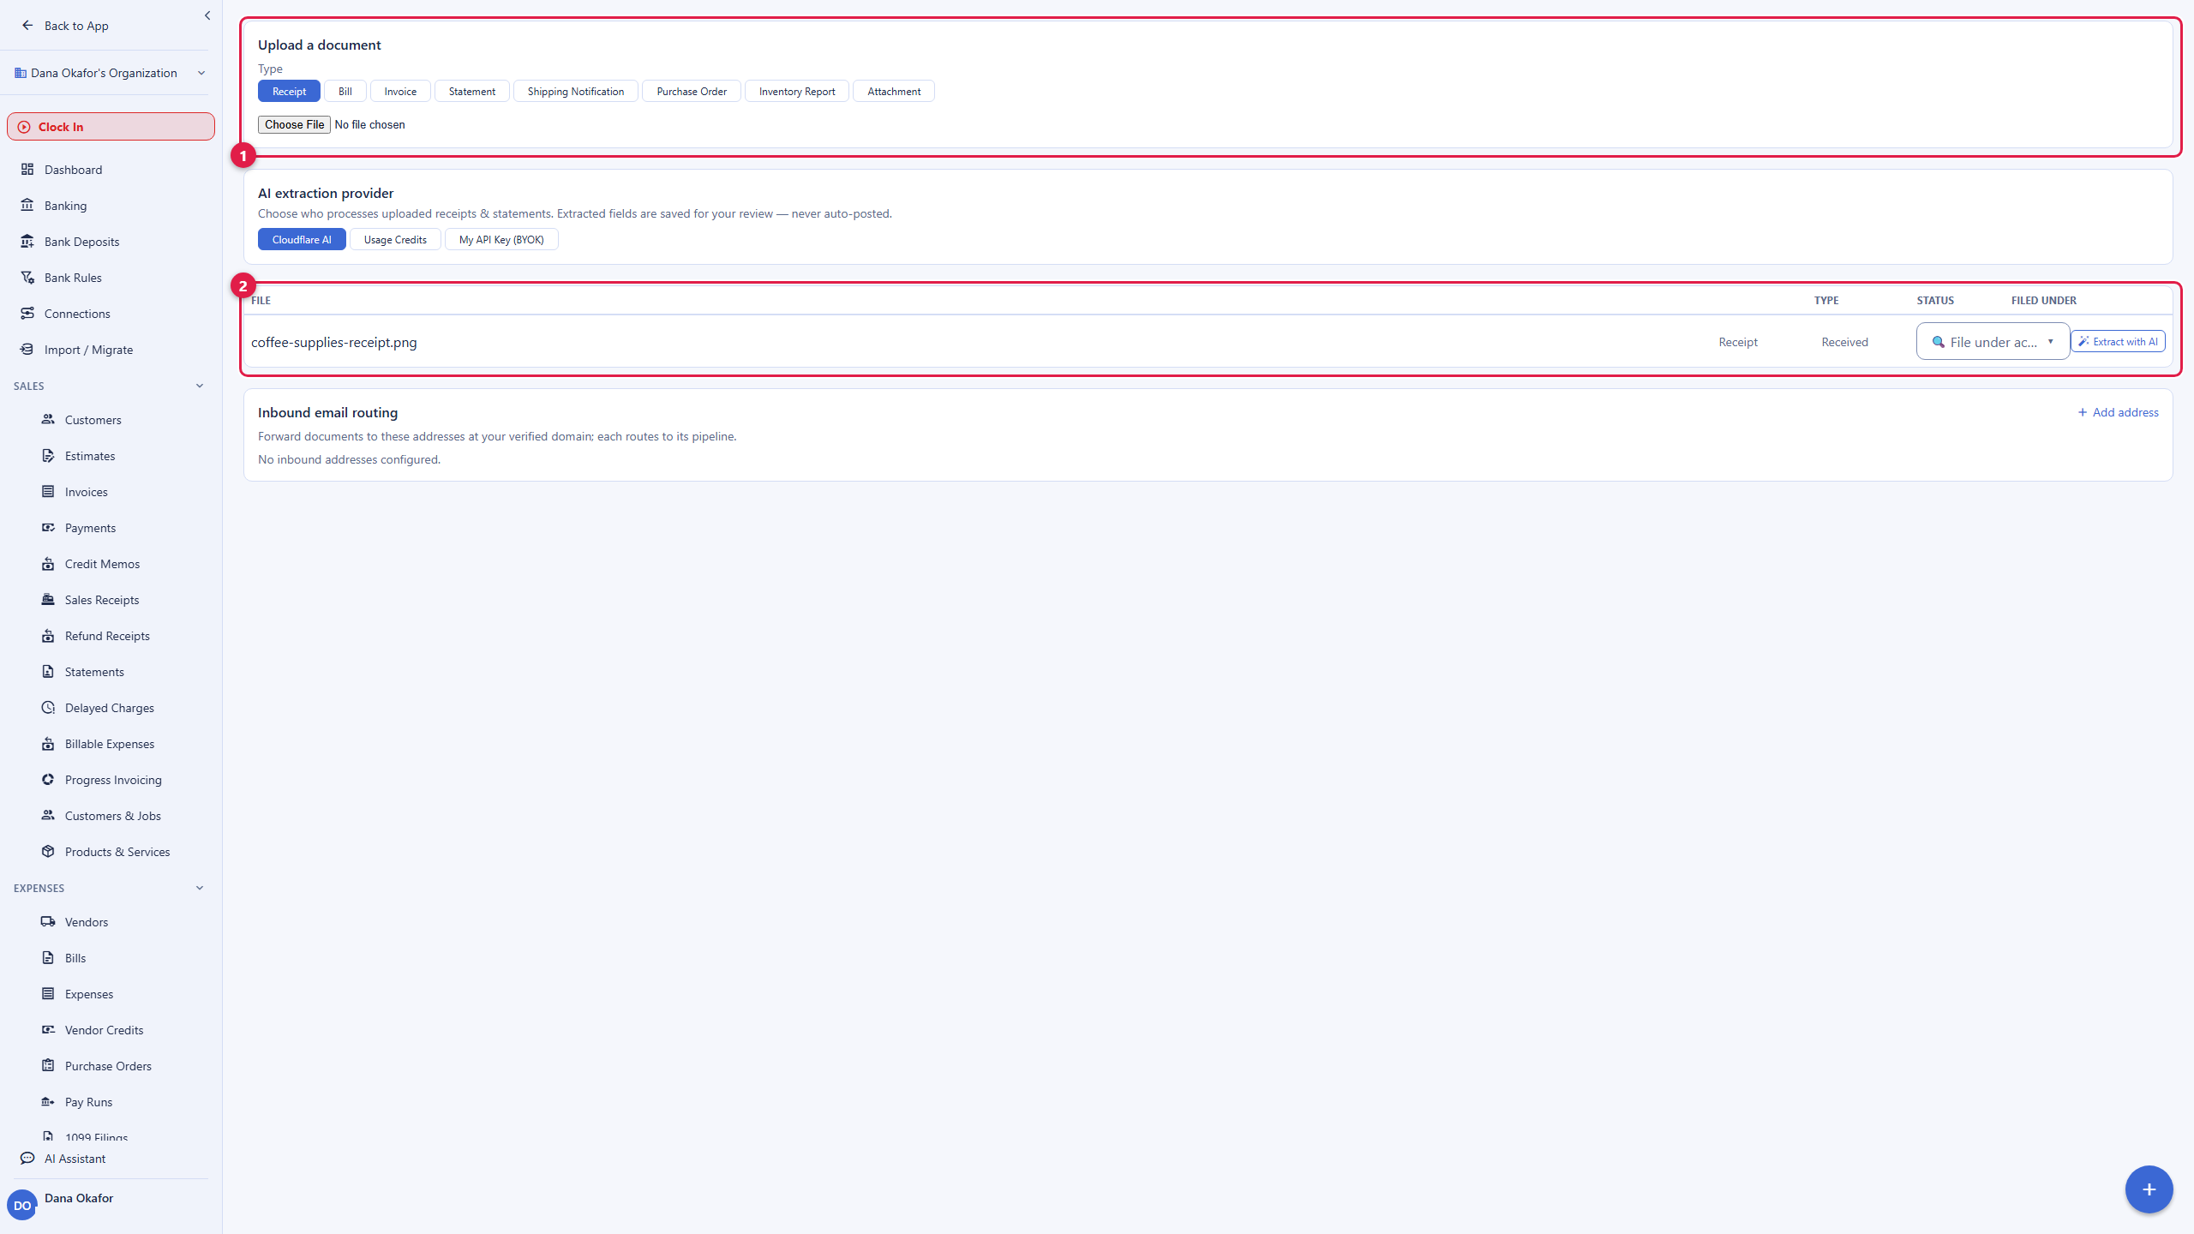Click the Clock In button
Viewport: 2194px width, 1234px height.
111,127
